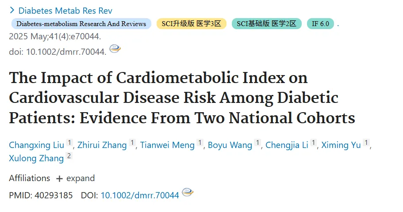This screenshot has height=212, width=403.
Task: Expand the Diabetes Metab Res Rev journal chevron
Action: click(12, 10)
